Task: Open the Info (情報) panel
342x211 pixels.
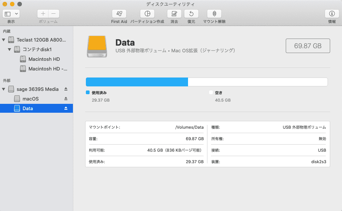Action: 332,14
